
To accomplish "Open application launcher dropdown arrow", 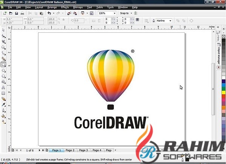I will (x=87, y=13).
